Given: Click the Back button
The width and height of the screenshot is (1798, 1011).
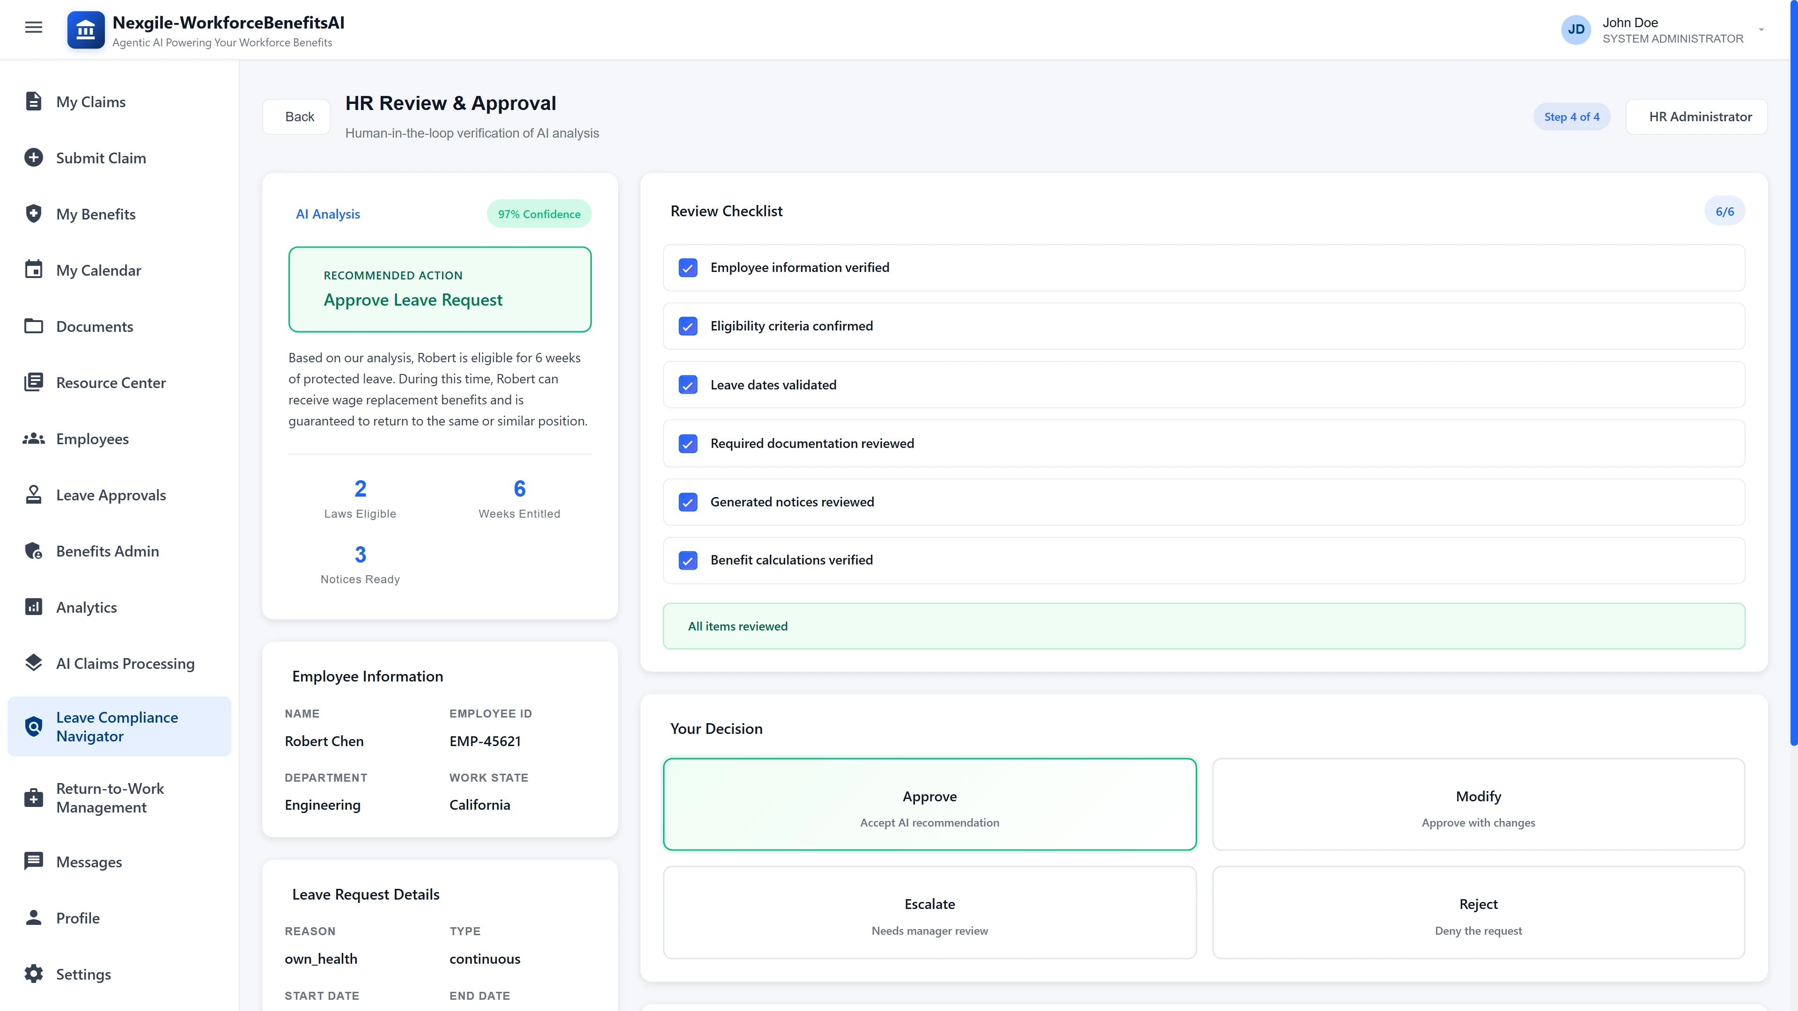Looking at the screenshot, I should [x=296, y=117].
